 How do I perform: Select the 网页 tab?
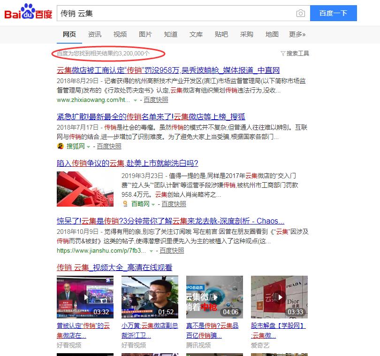tap(69, 34)
